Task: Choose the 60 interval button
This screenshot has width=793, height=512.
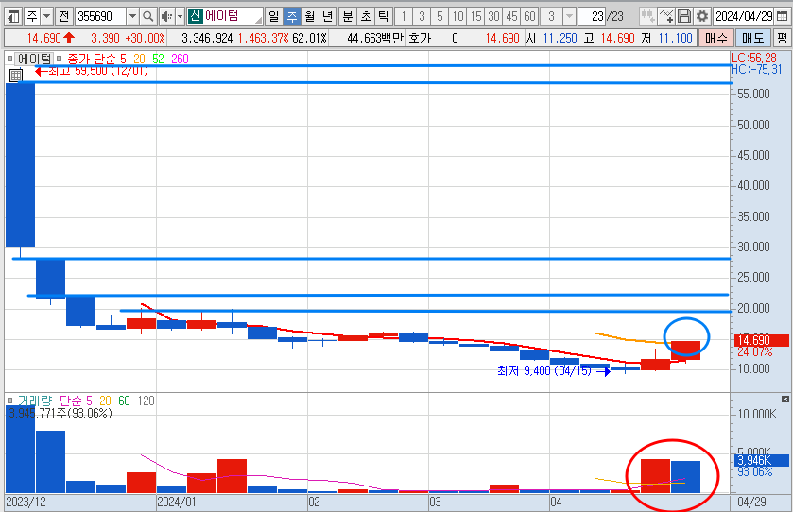Action: [529, 17]
